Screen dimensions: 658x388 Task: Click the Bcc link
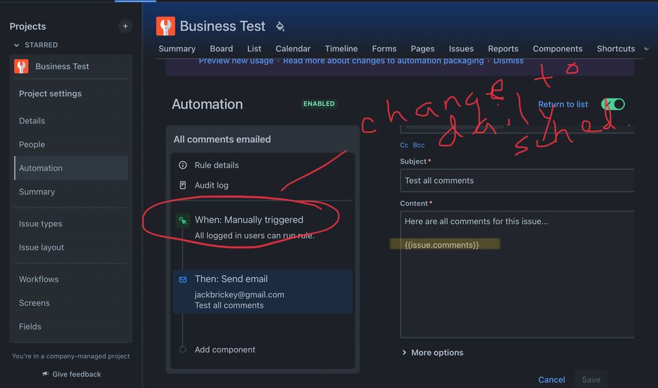[419, 145]
